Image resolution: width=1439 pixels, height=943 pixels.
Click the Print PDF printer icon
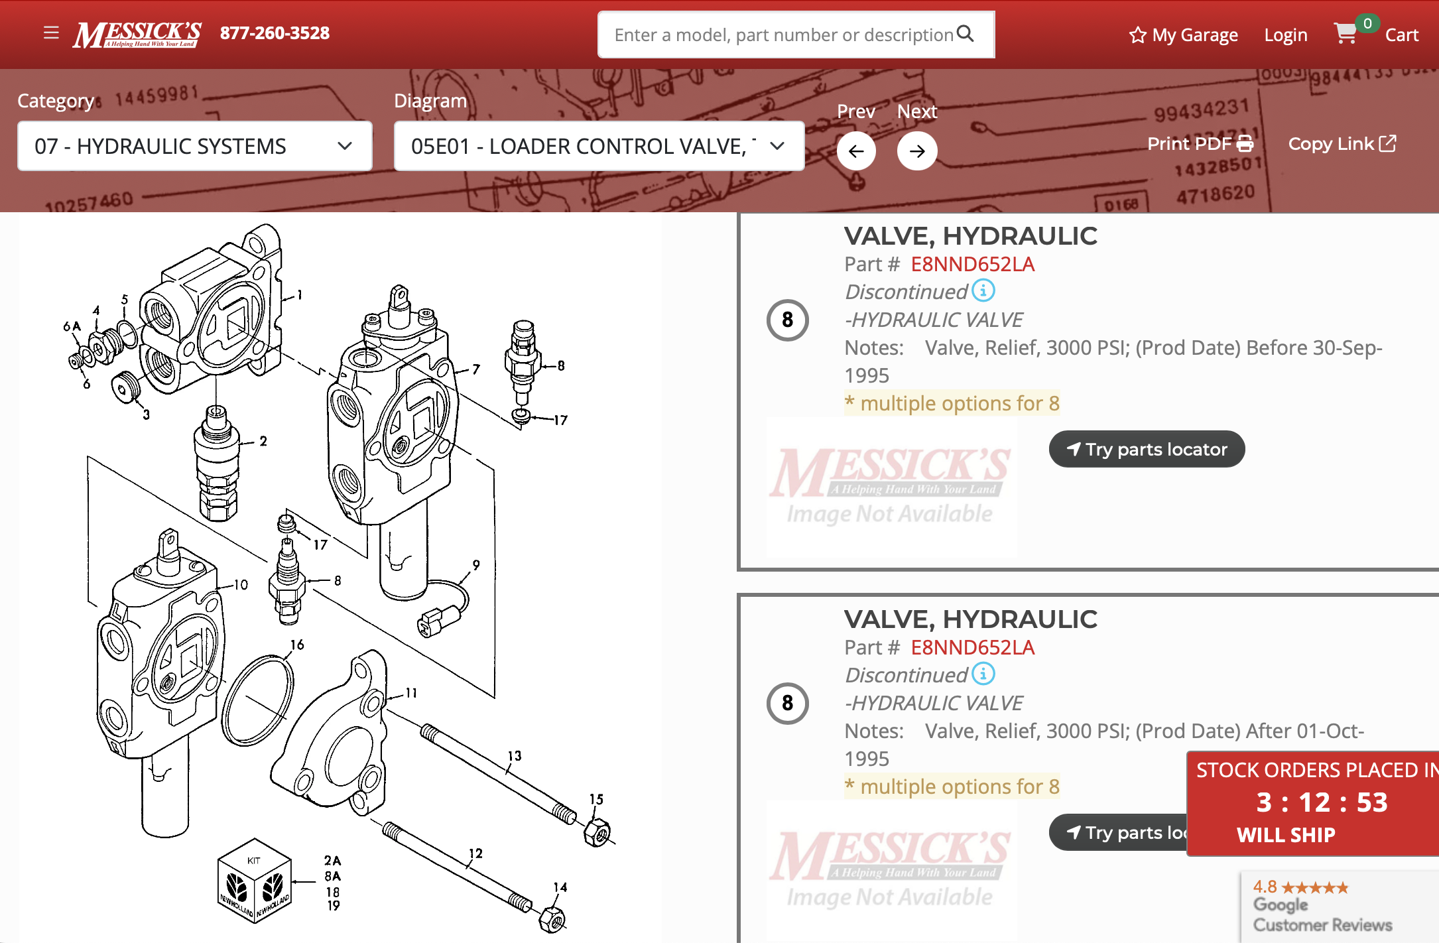[x=1245, y=144]
